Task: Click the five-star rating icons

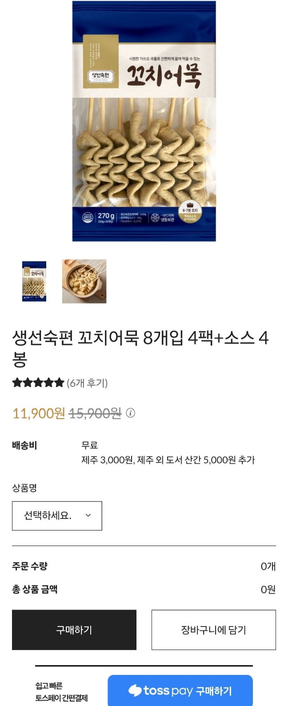Action: pyautogui.click(x=38, y=383)
